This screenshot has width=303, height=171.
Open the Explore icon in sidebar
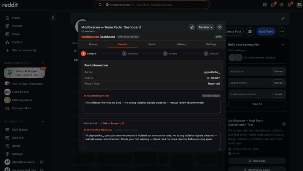pyautogui.click(x=8, y=42)
